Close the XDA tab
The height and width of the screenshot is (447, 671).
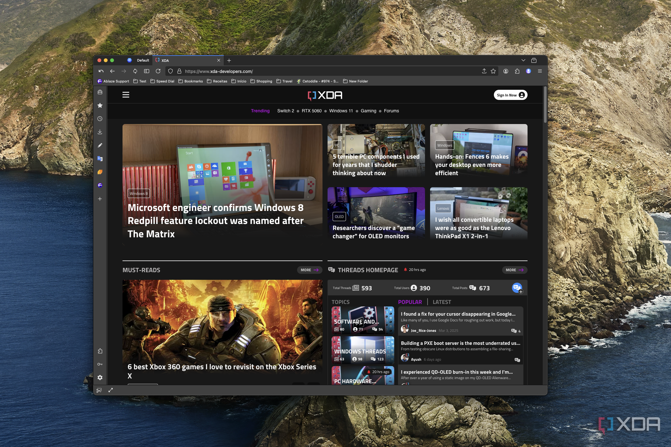219,60
